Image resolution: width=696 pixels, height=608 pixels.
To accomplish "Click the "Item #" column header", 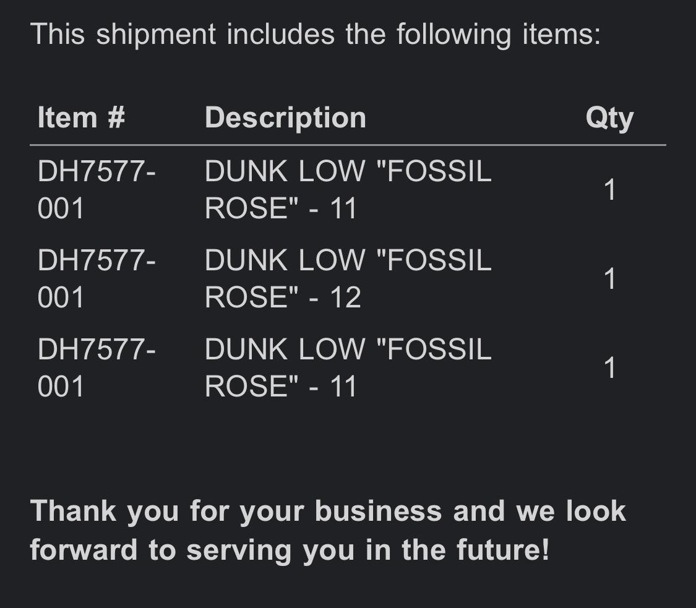I will coord(81,118).
